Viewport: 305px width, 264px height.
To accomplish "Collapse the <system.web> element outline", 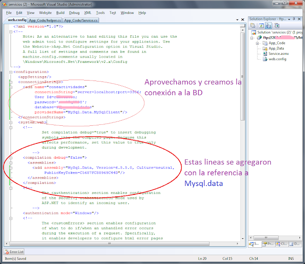I will (x=11, y=122).
